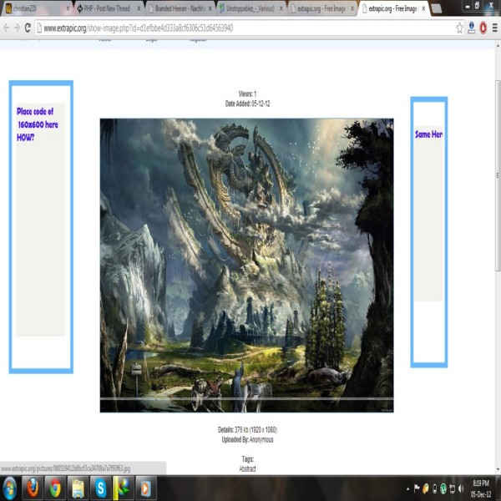The image size is (501, 501).
Task: Show hidden tray icons arrow
Action: click(408, 488)
